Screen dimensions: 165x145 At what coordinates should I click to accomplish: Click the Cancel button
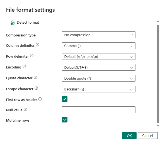coord(148,136)
